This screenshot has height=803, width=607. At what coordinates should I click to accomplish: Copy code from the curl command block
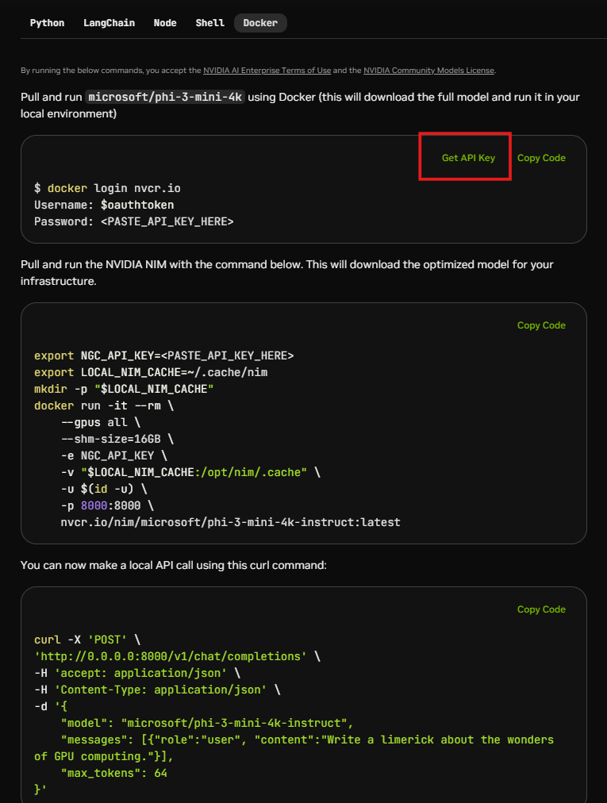pos(541,609)
